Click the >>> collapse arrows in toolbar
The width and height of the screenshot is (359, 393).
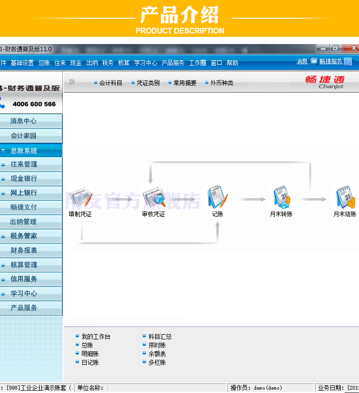click(72, 82)
